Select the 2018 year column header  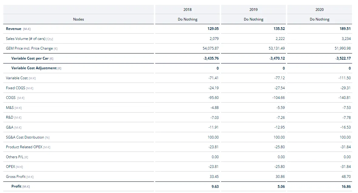187,10
